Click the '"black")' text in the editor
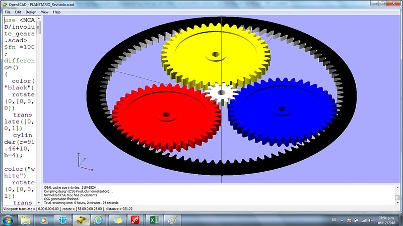This screenshot has height=226, width=403. (x=19, y=87)
